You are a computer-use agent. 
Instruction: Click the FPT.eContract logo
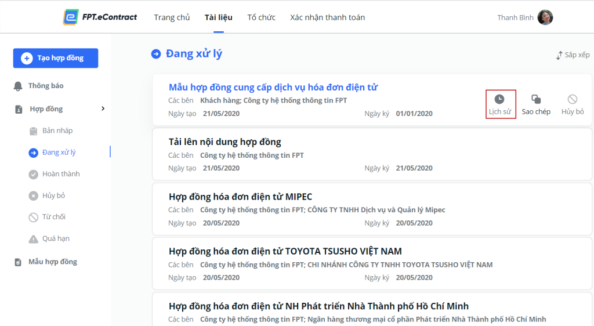click(x=100, y=17)
